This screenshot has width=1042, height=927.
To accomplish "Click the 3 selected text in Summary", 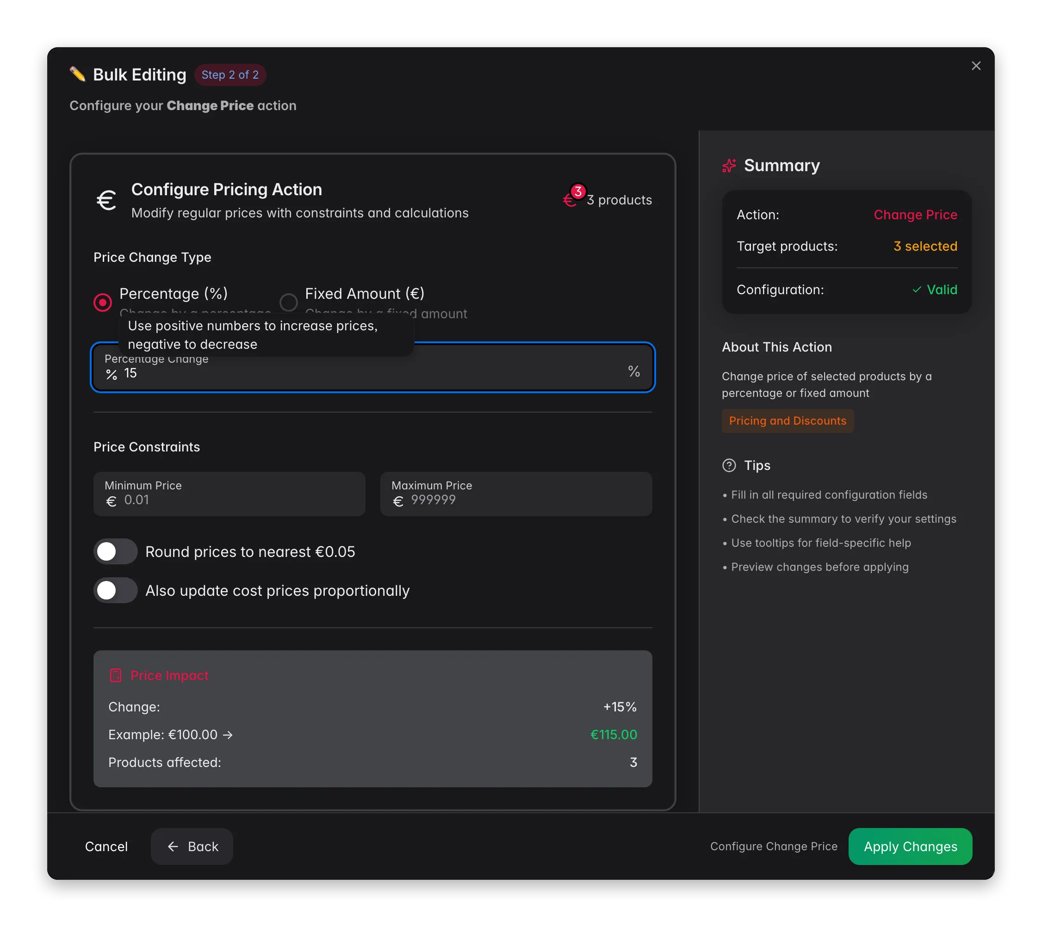I will [x=925, y=246].
